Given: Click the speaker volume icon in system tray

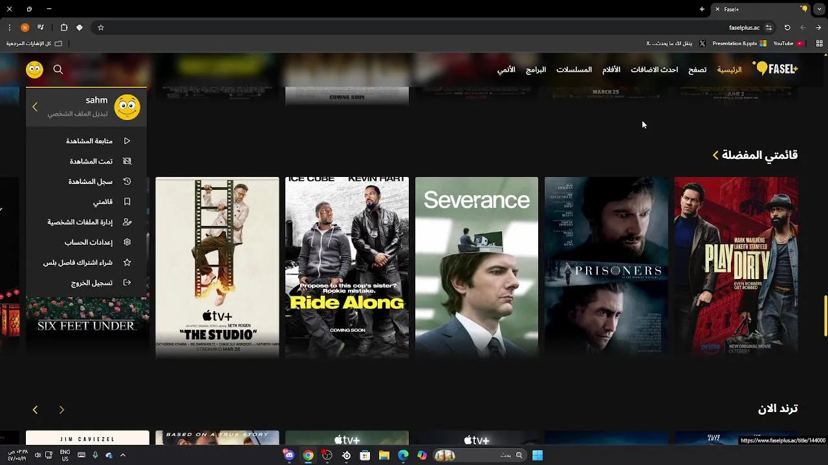Looking at the screenshot, I should click(38, 455).
